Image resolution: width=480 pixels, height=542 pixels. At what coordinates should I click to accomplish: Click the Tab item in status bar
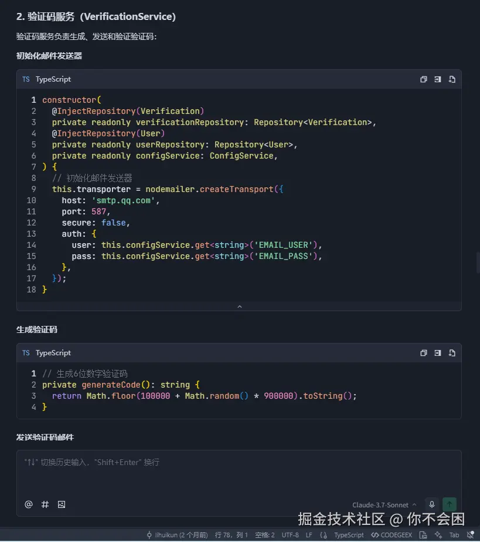(454, 535)
